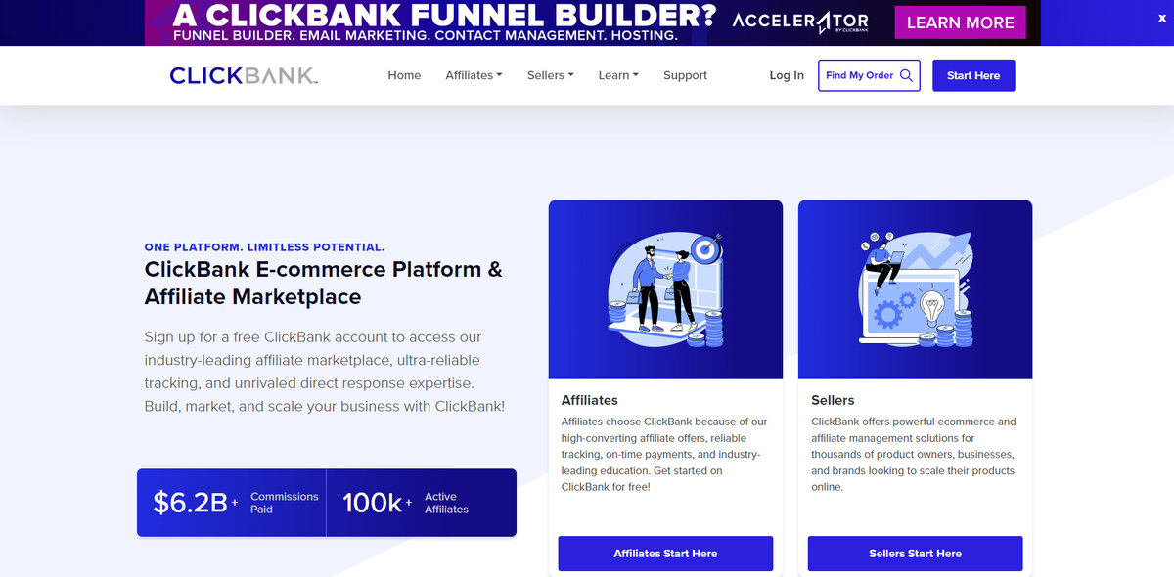The width and height of the screenshot is (1174, 577).
Task: Click the ClickBank logo
Action: (x=244, y=75)
